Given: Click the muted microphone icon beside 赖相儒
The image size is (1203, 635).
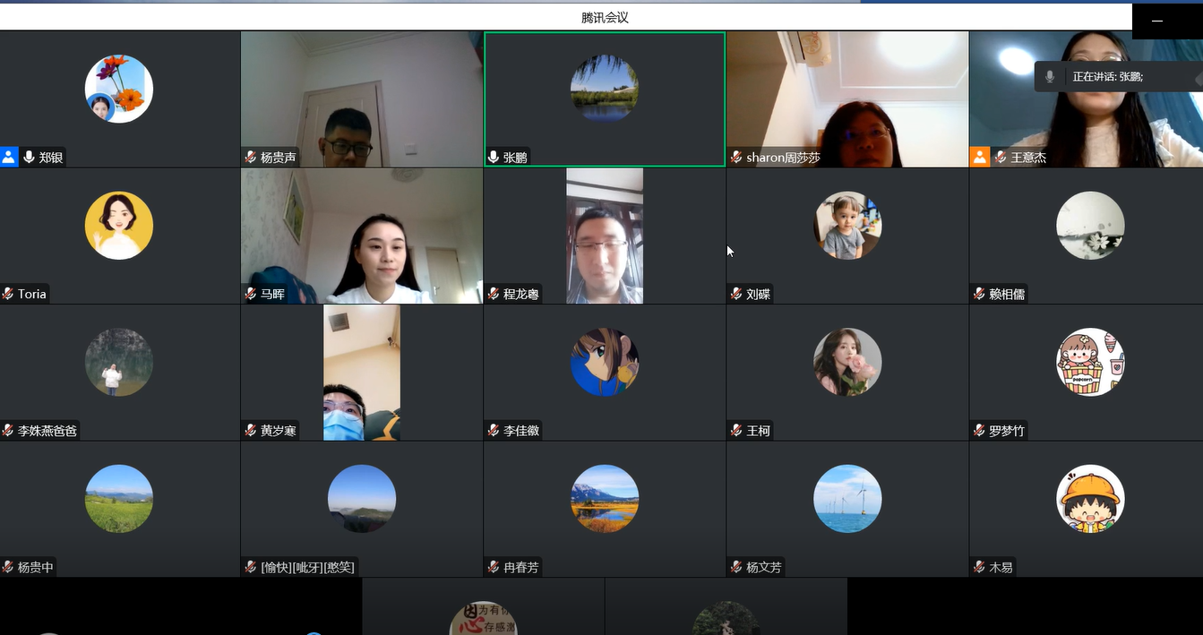Looking at the screenshot, I should pyautogui.click(x=979, y=294).
